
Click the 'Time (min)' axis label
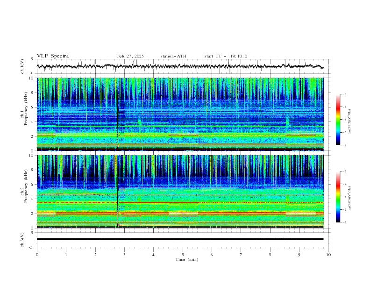tap(187, 259)
